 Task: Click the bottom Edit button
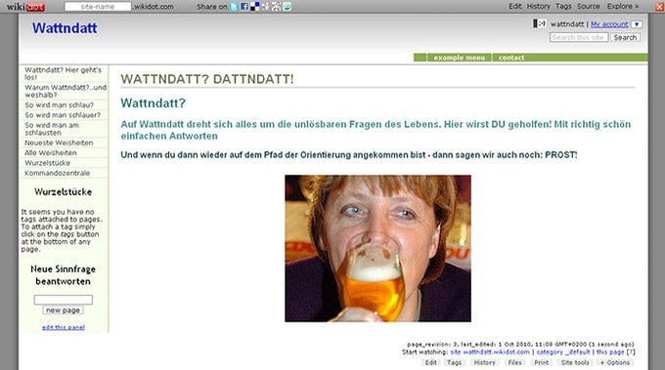pos(431,363)
